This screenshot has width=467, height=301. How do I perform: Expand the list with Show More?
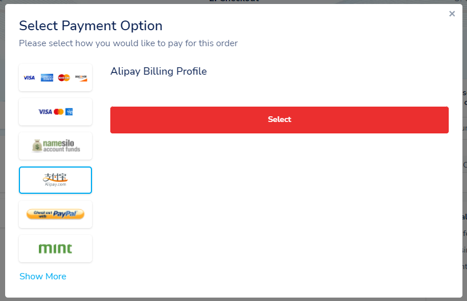(x=43, y=276)
